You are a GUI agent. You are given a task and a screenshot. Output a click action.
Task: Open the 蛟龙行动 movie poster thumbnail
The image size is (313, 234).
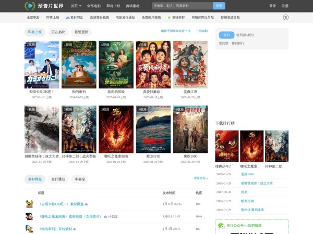pos(153,129)
